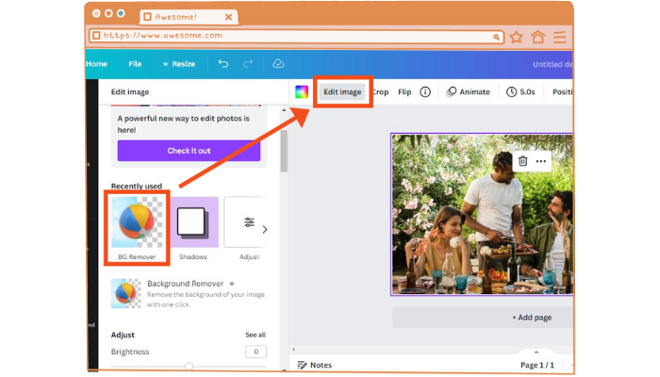660x377 pixels.
Task: Open the rainbow color picker swatch
Action: pos(302,91)
